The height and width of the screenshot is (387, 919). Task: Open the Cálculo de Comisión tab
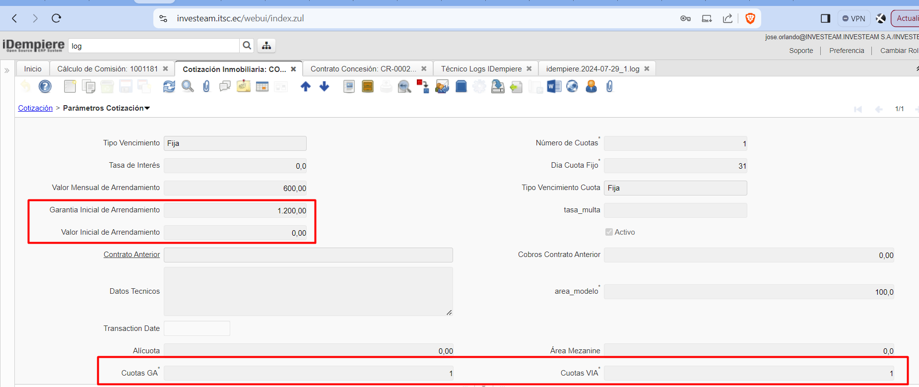[107, 69]
